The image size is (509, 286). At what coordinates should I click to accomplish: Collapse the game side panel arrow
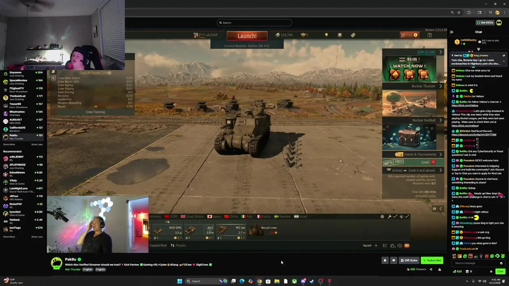pyautogui.click(x=441, y=209)
